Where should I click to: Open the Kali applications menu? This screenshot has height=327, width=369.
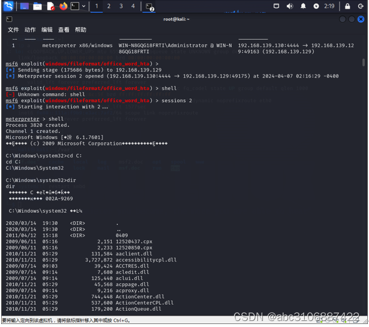coord(8,6)
